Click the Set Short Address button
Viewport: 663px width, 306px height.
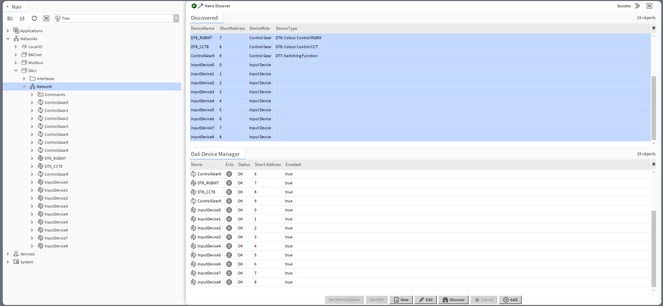[x=344, y=300]
